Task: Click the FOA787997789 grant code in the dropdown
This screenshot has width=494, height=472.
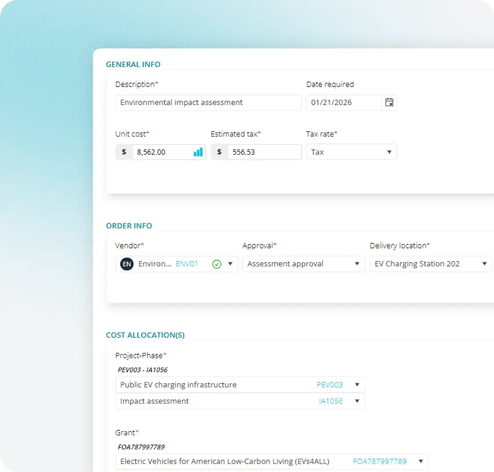Action: pos(379,461)
